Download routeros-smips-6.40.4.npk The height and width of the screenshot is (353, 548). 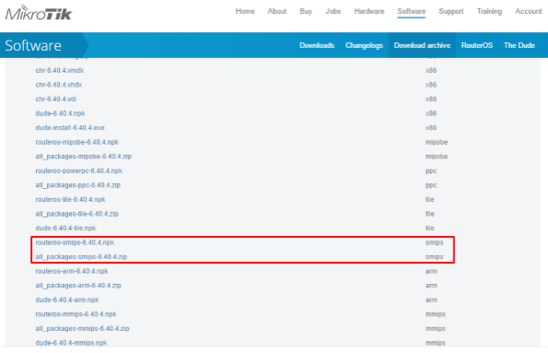75,242
